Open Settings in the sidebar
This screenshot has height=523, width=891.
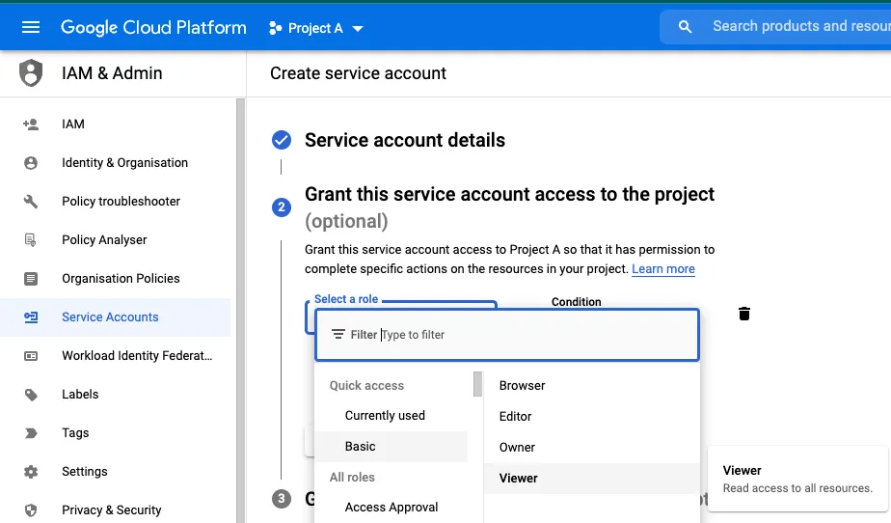coord(116,472)
